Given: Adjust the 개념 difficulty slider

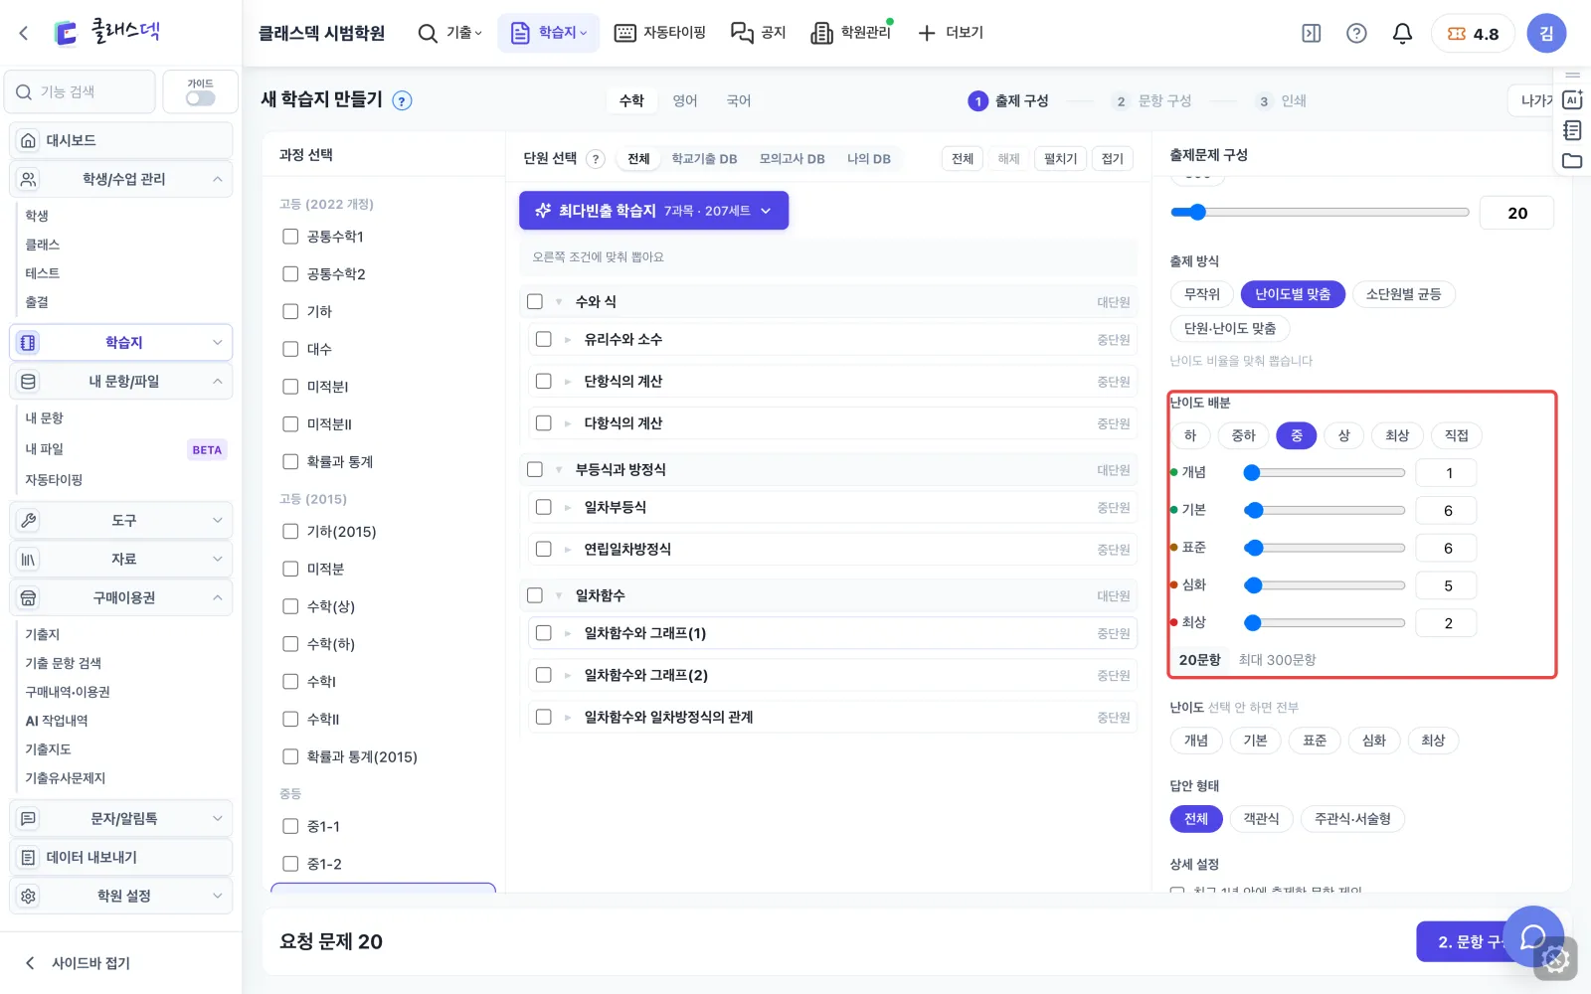Looking at the screenshot, I should (x=1325, y=473).
